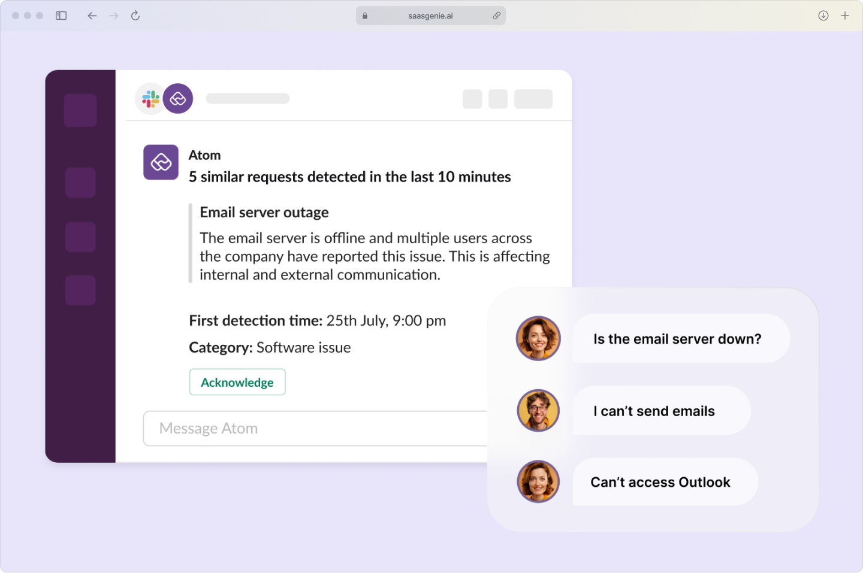The image size is (863, 573).
Task: Select the second purple sidebar icon
Action: coord(80,183)
